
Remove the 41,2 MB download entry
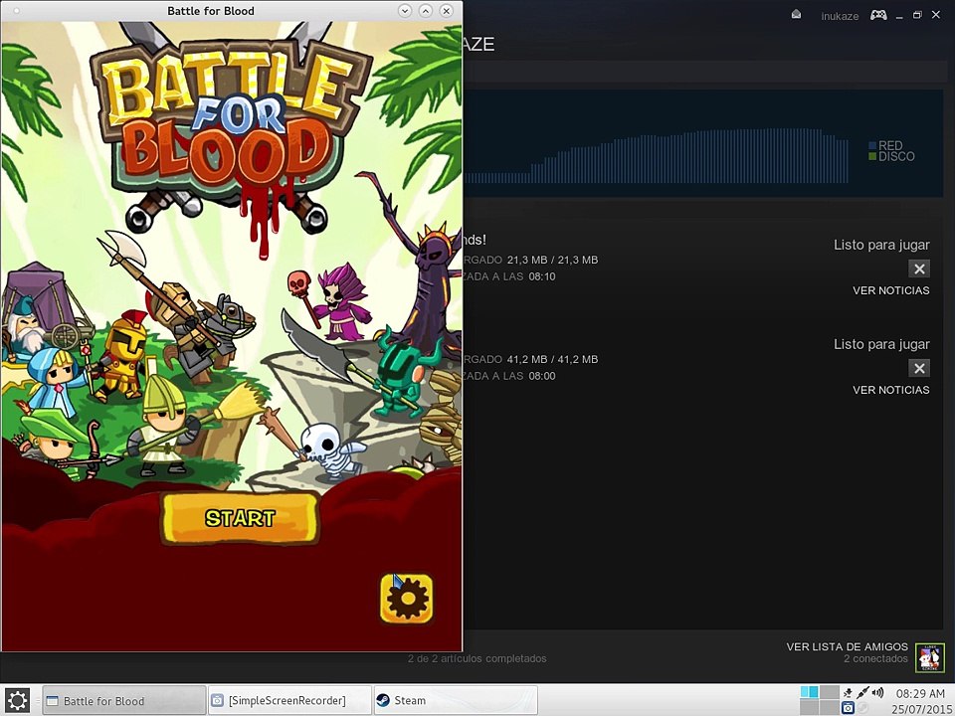click(919, 368)
